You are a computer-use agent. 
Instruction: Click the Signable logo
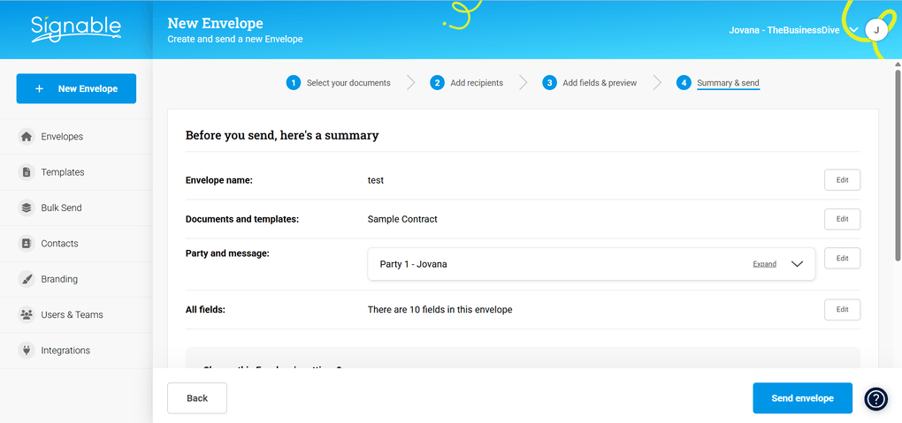pos(76,29)
